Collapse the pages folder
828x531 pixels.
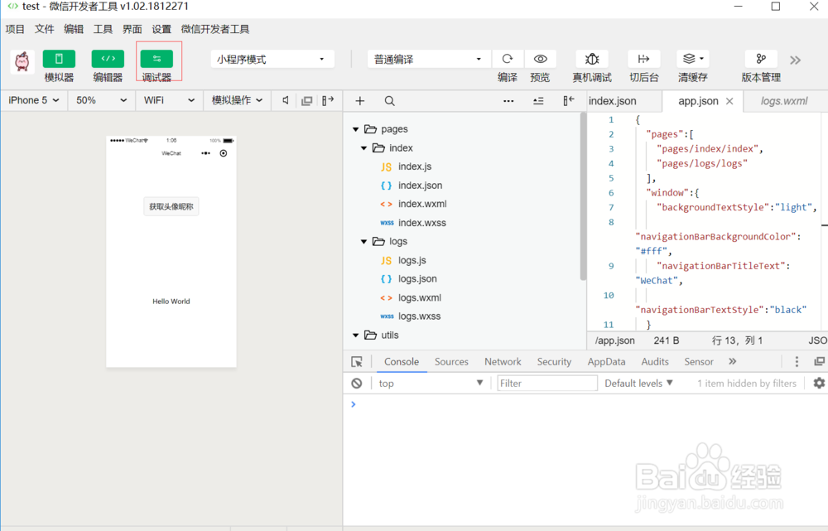click(x=356, y=129)
